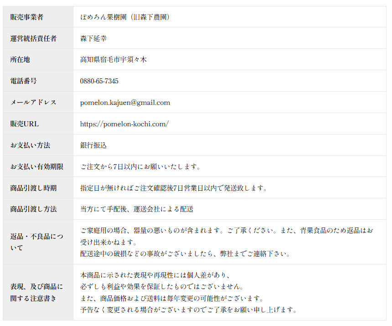Click the お支払い有効期限 label

[x=37, y=167]
